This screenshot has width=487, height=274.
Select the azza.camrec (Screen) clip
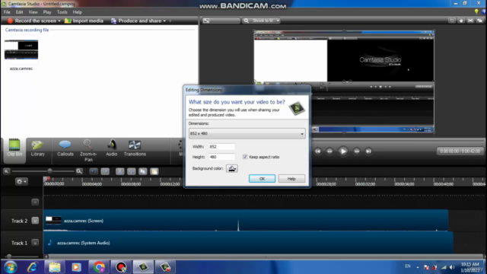point(246,221)
